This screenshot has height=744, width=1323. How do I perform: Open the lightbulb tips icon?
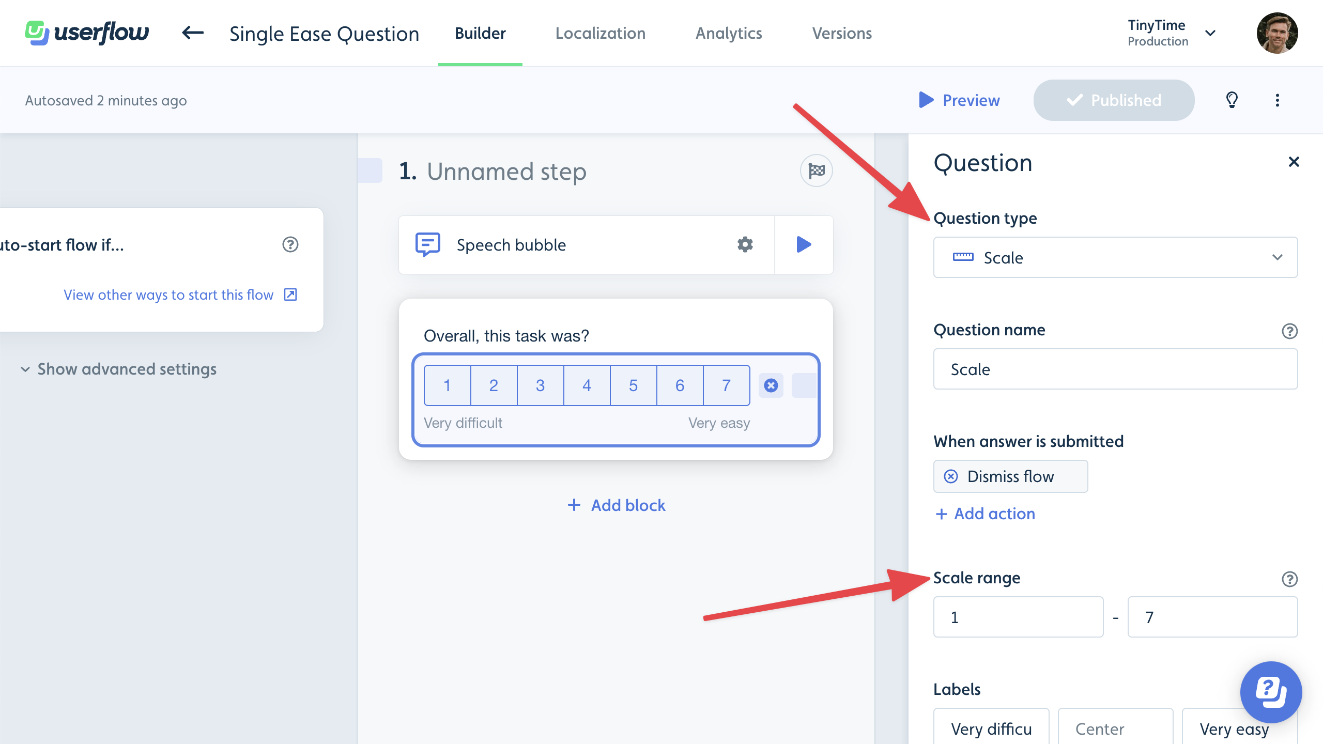pyautogui.click(x=1232, y=100)
